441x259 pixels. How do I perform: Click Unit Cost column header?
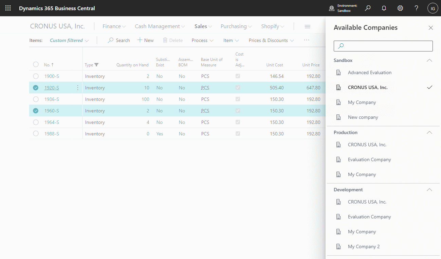[275, 65]
